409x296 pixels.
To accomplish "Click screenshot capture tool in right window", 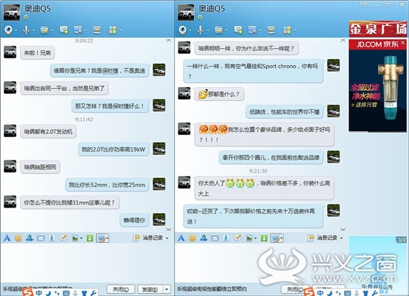I will tap(275, 238).
